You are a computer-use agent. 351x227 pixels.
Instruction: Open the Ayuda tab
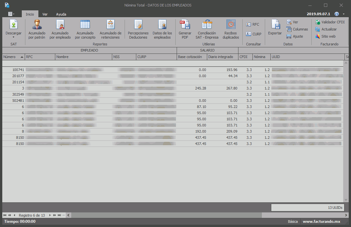(61, 14)
